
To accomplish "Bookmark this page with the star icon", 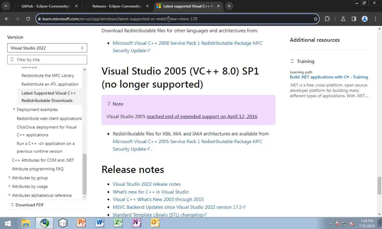I will 315,19.
